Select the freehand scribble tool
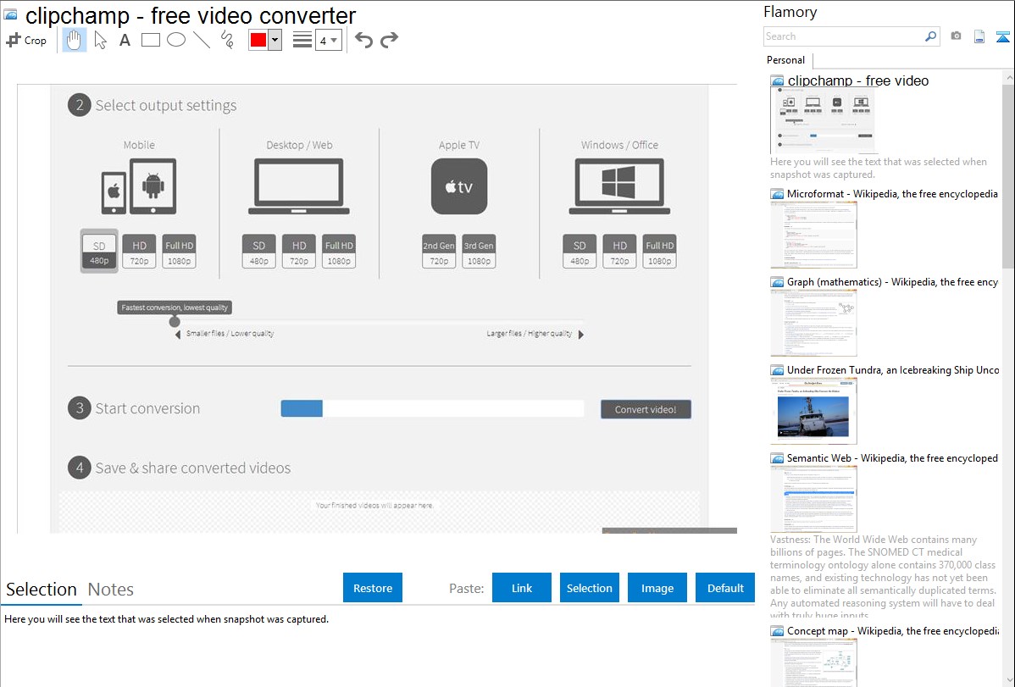The image size is (1015, 687). tap(227, 40)
